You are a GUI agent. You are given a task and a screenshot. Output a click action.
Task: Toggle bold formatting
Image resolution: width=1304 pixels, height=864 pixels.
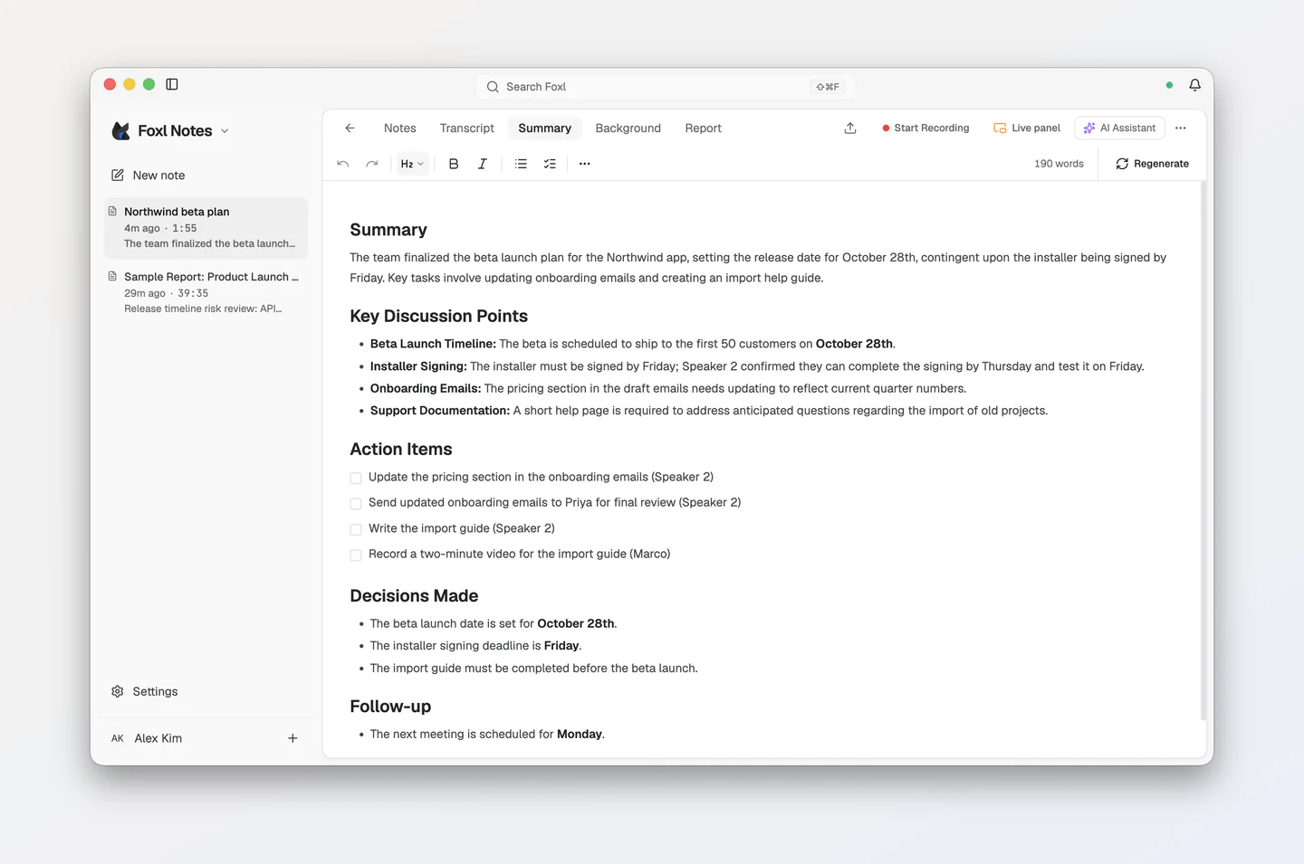click(454, 164)
